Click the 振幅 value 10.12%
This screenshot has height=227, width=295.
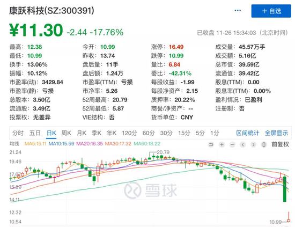click(x=37, y=74)
